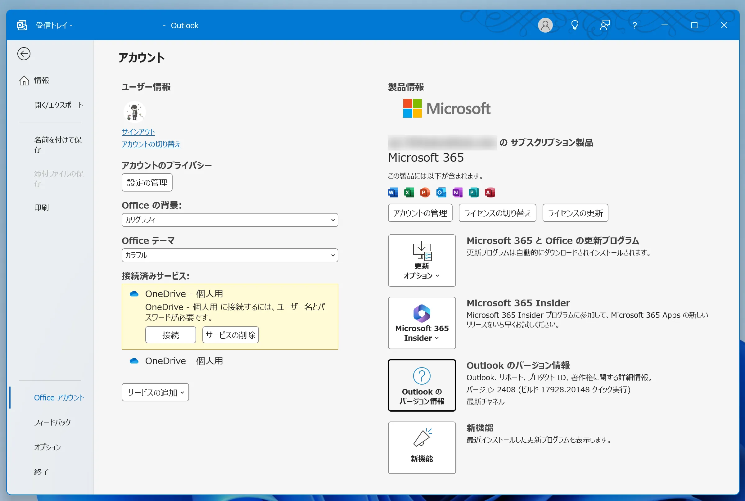This screenshot has height=501, width=745.
Task: Click ライセンスの切り替え button
Action: coord(497,213)
